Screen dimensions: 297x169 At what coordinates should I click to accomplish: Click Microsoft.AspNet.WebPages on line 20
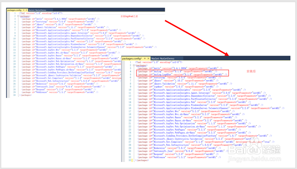pyautogui.click(x=69, y=67)
